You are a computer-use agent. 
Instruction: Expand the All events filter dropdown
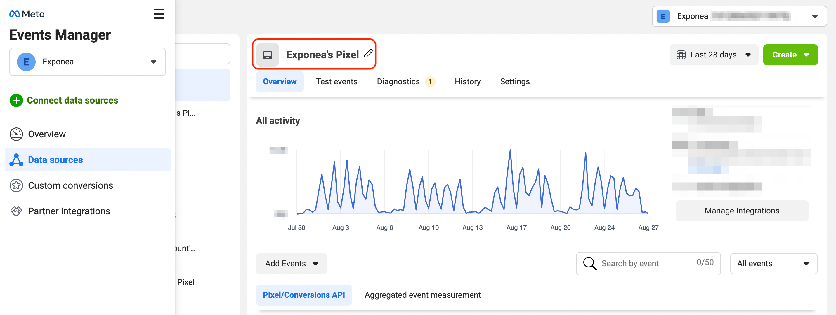(773, 263)
